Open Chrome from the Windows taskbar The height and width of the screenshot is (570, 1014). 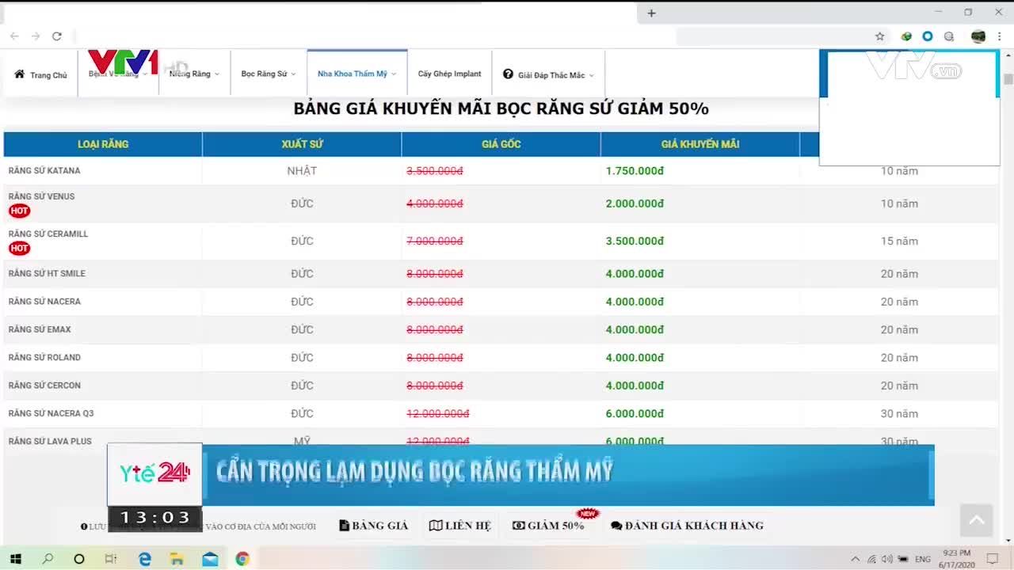click(242, 559)
